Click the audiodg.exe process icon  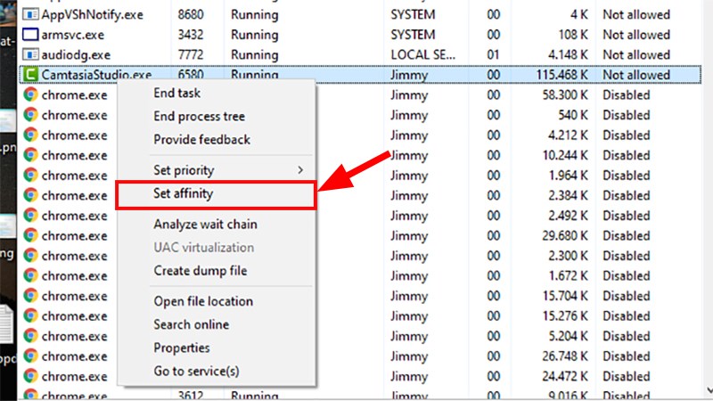coord(30,54)
